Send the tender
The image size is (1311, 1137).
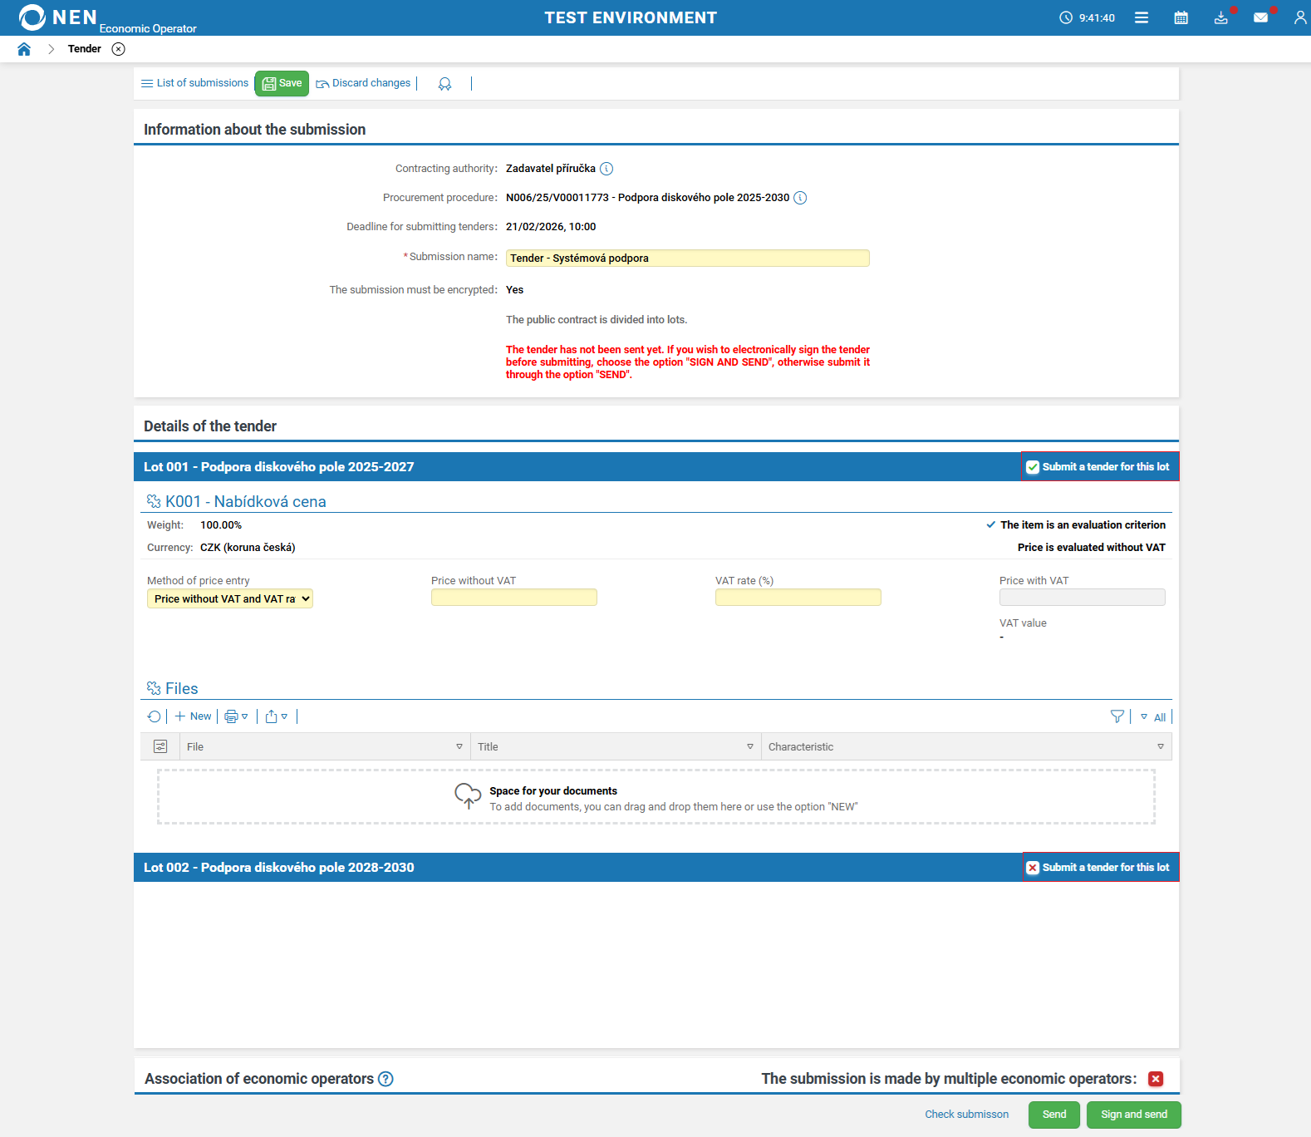pos(1054,1115)
